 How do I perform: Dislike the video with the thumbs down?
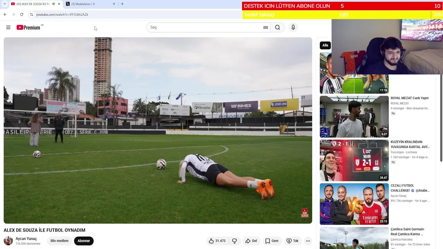point(234,241)
